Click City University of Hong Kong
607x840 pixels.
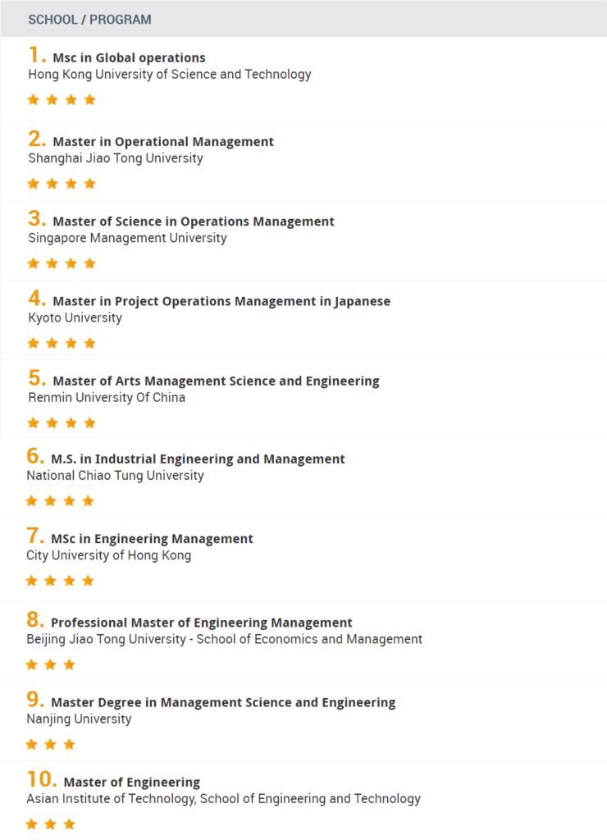[109, 555]
